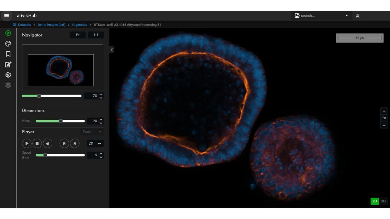Open the hamburger menu
Screen dimensions: 390x219
coord(6,16)
